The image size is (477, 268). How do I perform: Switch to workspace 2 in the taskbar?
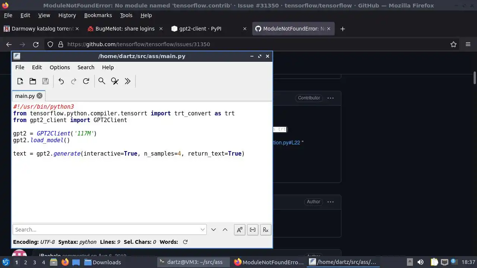click(25, 262)
